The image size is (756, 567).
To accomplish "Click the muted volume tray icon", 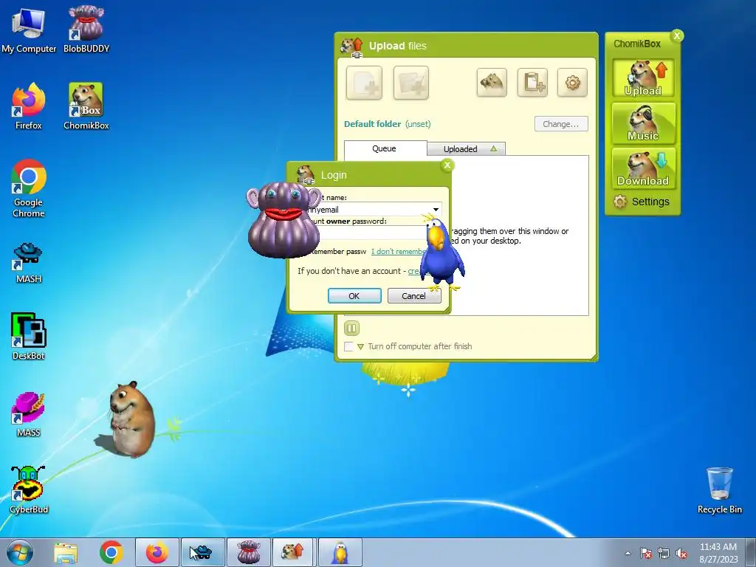I will [x=681, y=553].
